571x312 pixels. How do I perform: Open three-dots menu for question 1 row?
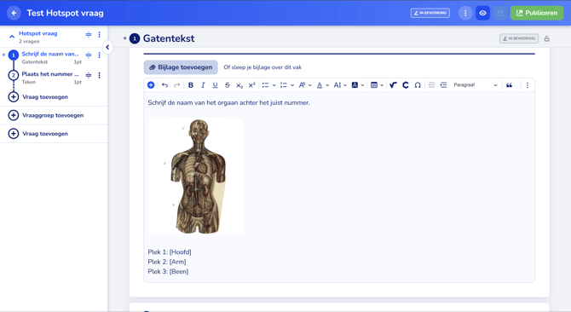point(99,55)
